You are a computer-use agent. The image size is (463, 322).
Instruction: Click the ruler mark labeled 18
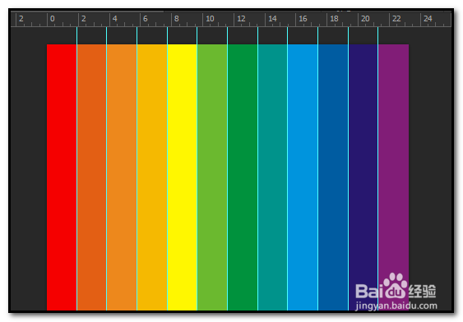(334, 19)
